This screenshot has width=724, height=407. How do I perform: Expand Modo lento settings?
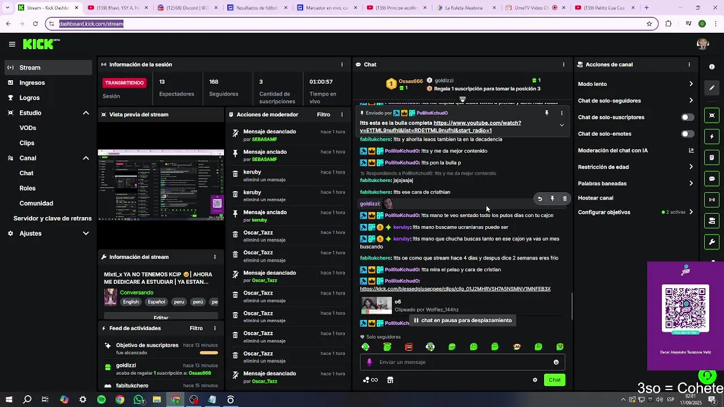click(x=691, y=84)
